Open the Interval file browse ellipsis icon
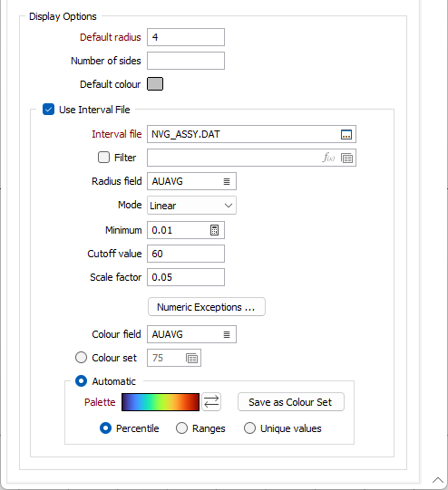 pos(346,135)
